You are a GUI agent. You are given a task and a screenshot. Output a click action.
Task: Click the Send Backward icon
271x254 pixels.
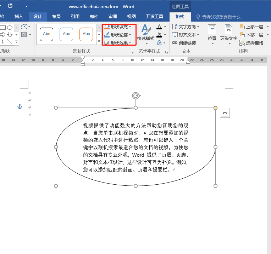pos(242,35)
